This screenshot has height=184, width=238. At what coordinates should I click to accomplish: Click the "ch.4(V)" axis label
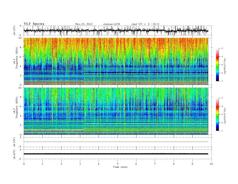pyautogui.click(x=14, y=154)
